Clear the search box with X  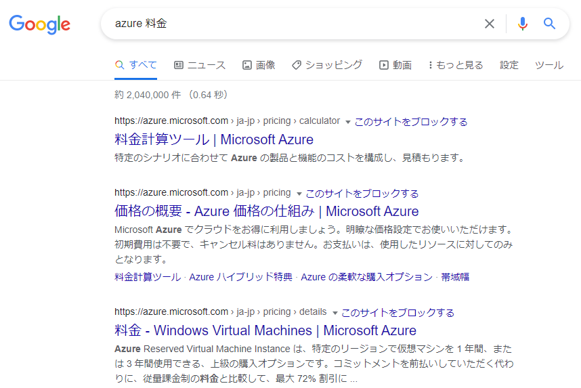point(490,24)
